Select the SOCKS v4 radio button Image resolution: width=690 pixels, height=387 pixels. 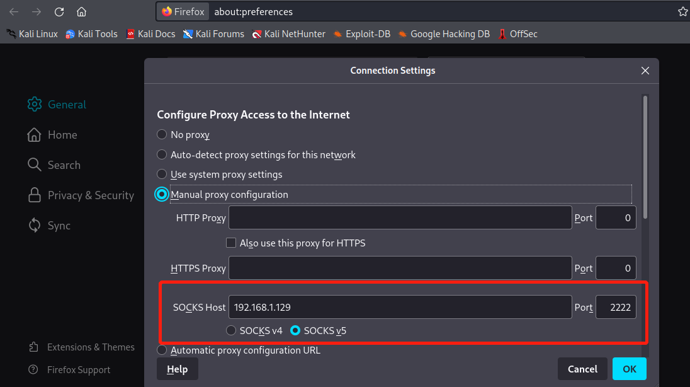[x=231, y=330]
